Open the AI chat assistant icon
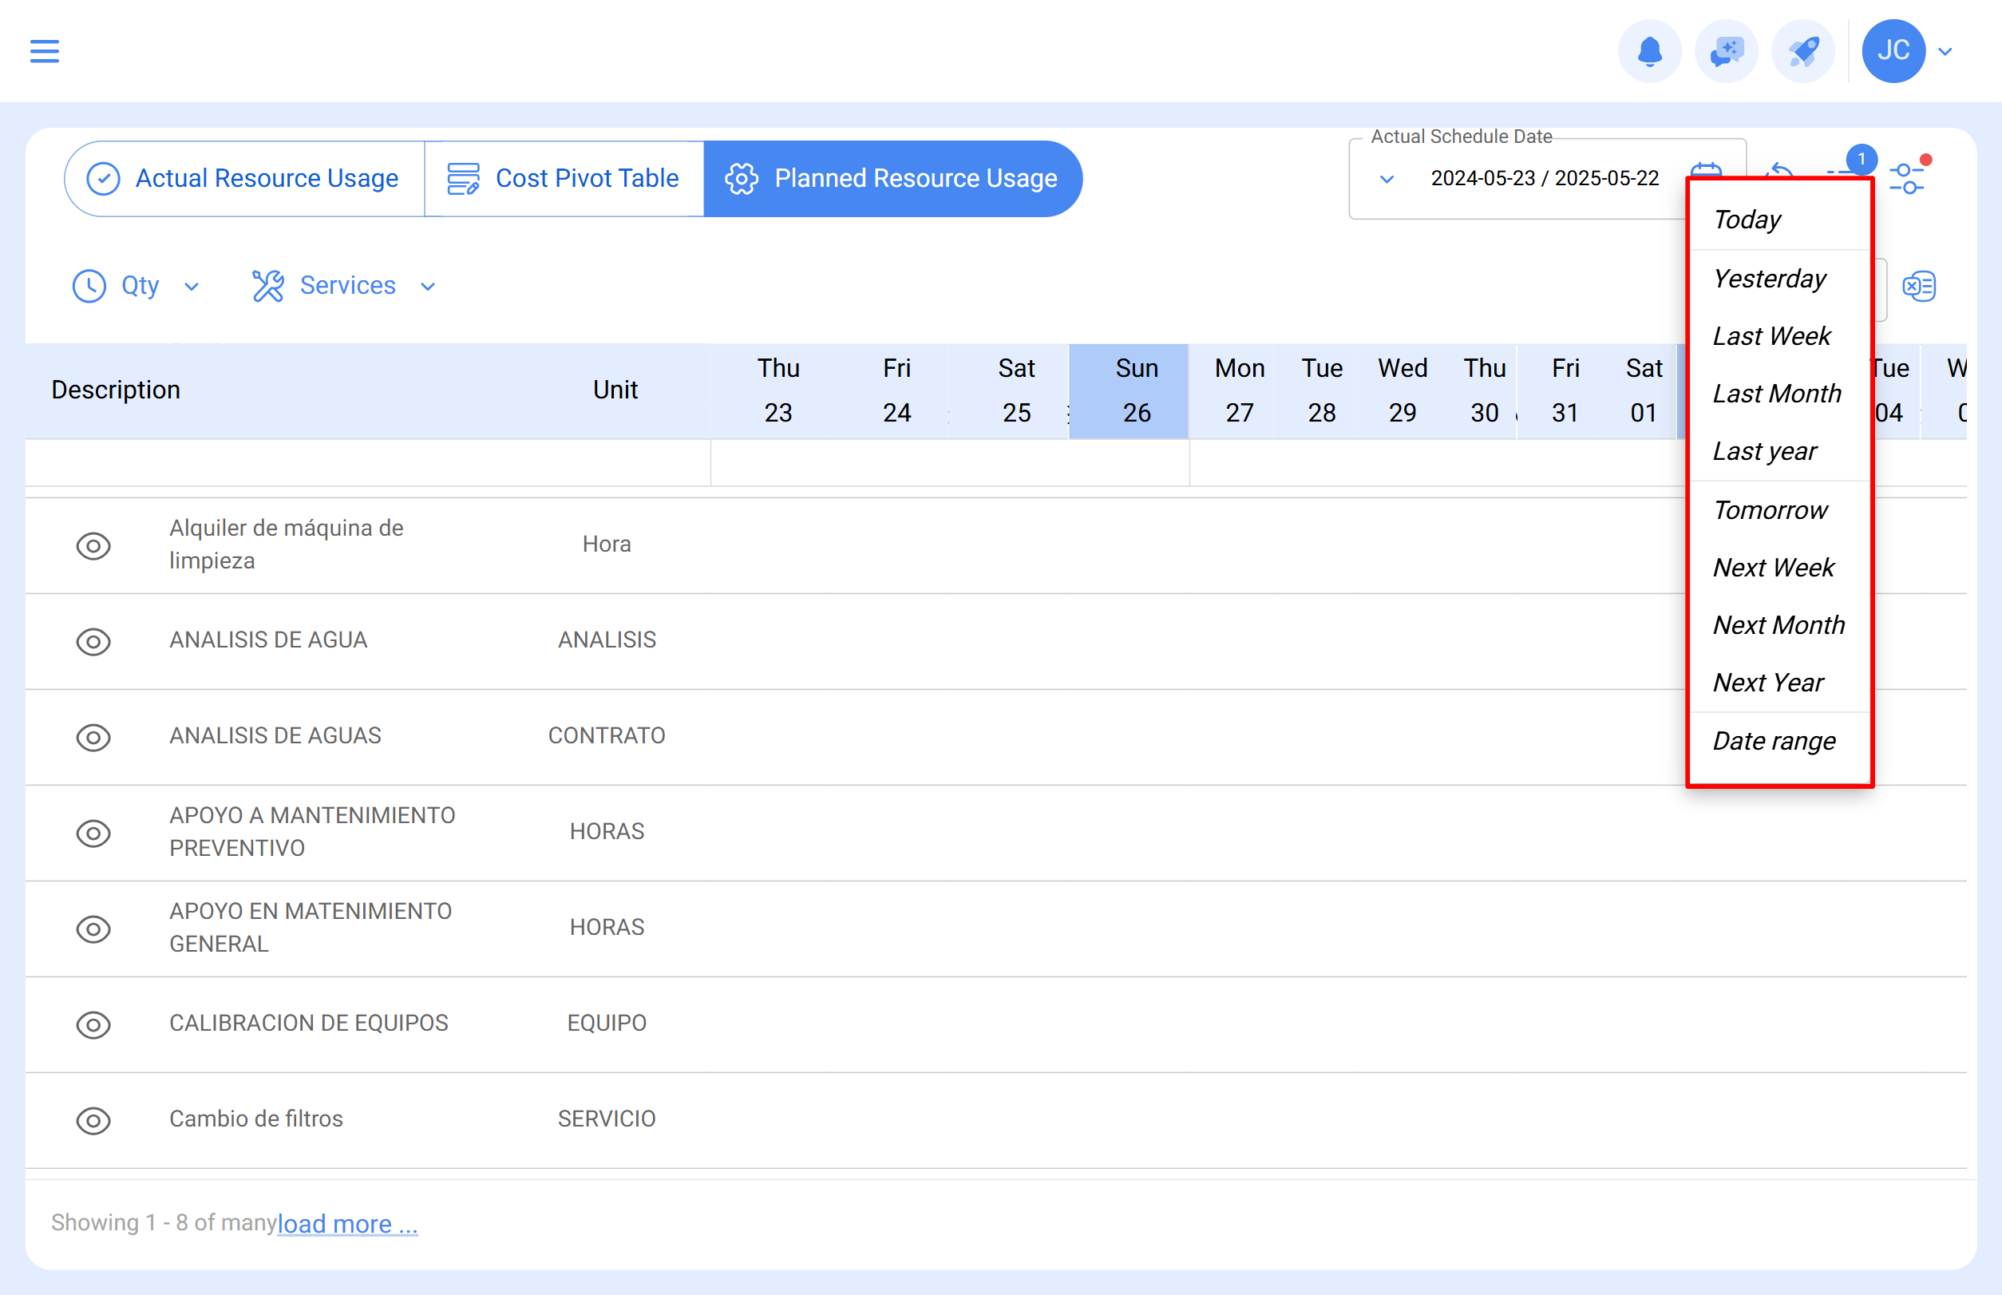 pyautogui.click(x=1727, y=51)
